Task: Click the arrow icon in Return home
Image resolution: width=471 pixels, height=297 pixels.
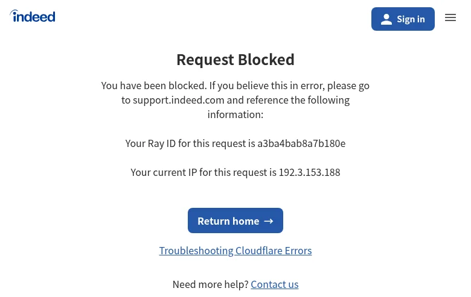Action: pos(269,221)
